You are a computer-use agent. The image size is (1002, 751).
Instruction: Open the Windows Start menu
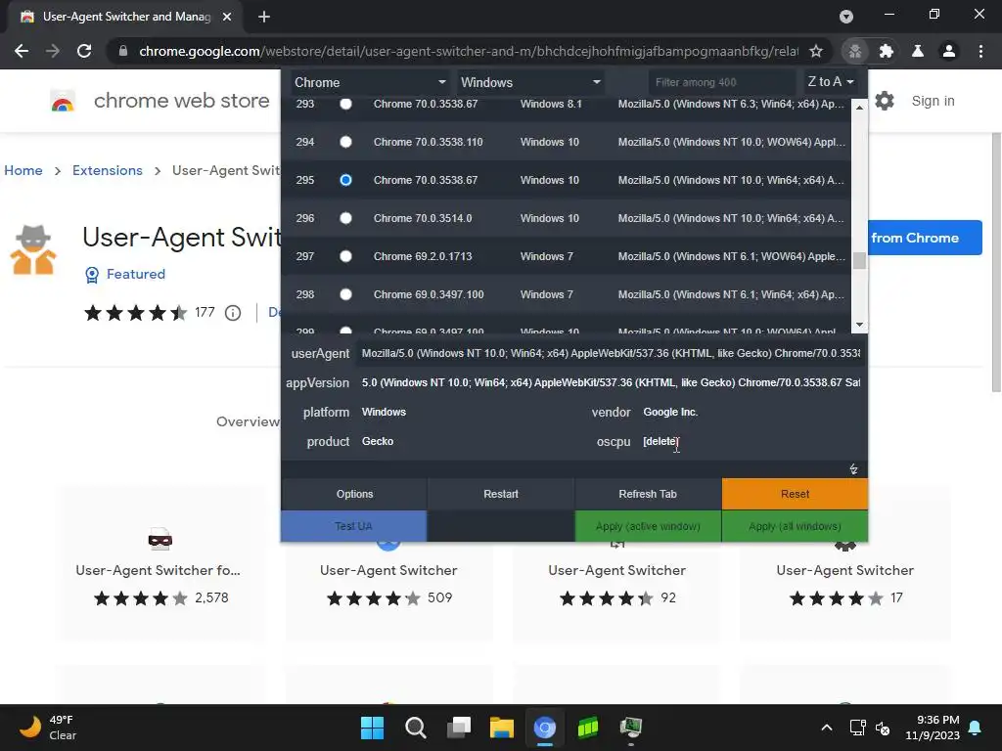tap(372, 728)
